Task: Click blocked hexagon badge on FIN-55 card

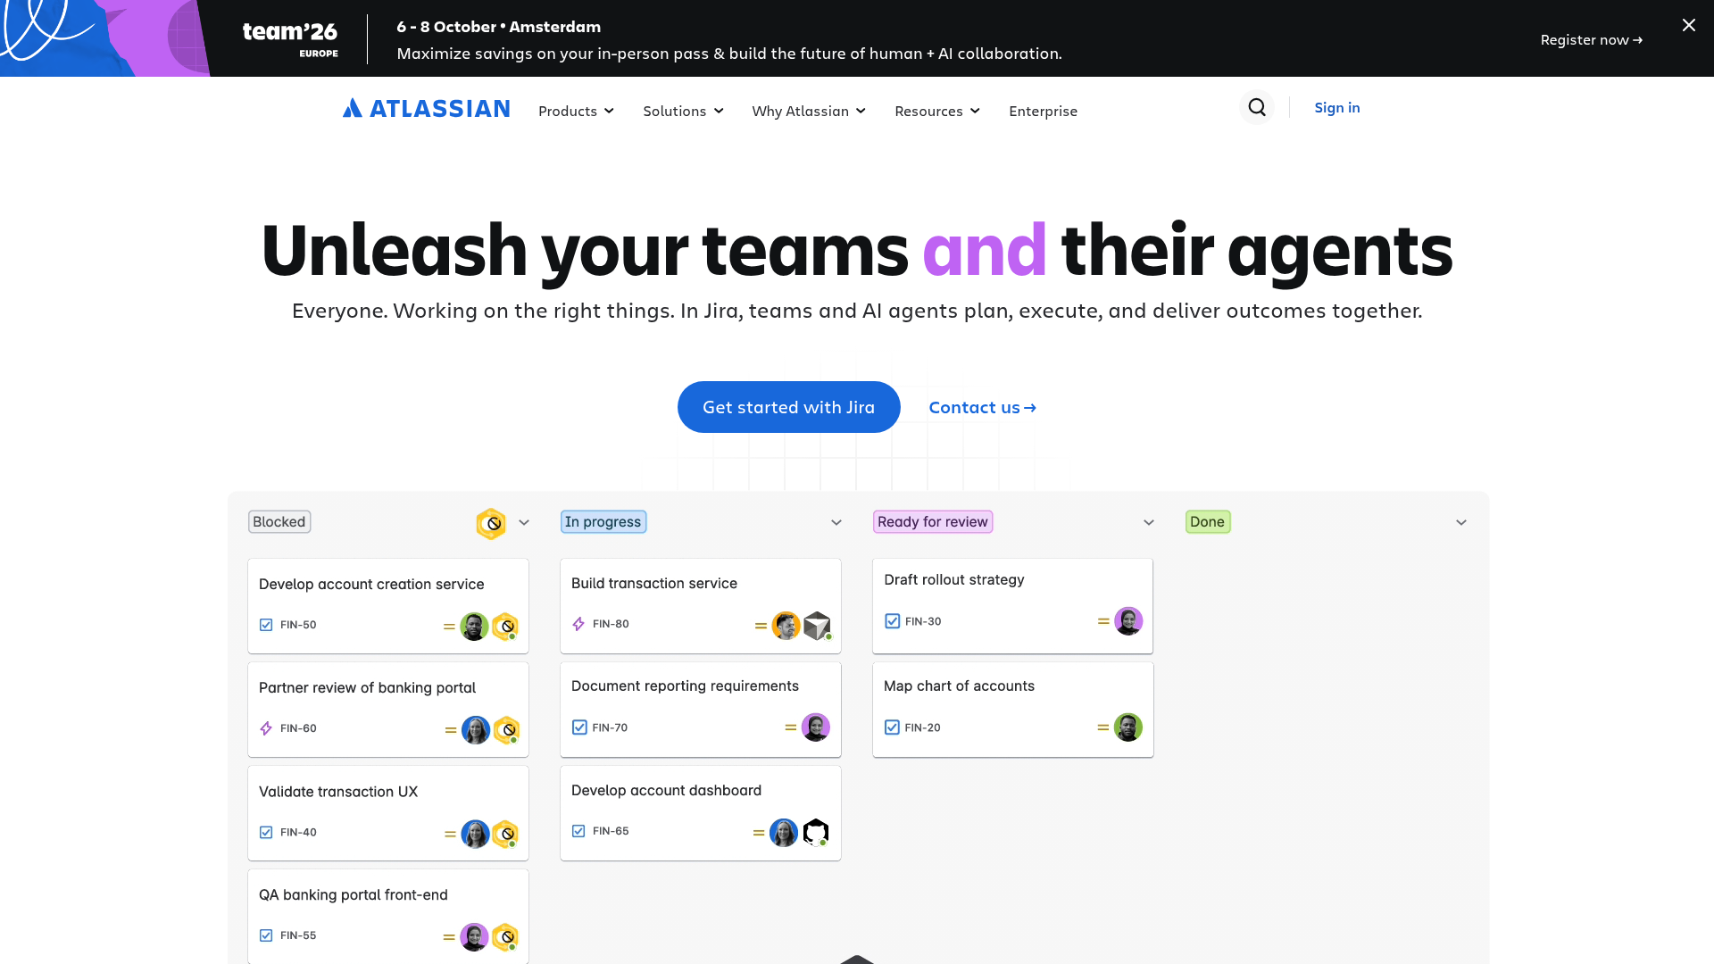Action: (505, 936)
